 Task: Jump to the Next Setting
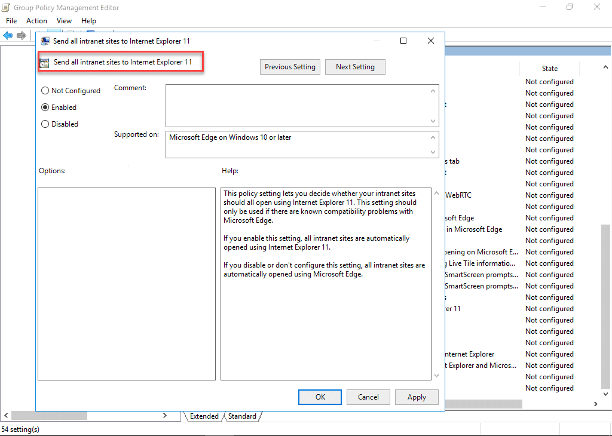click(x=355, y=67)
